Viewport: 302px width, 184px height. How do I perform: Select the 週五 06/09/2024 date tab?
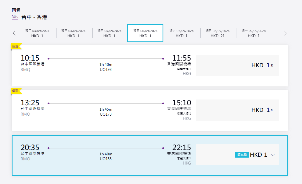[x=145, y=33]
